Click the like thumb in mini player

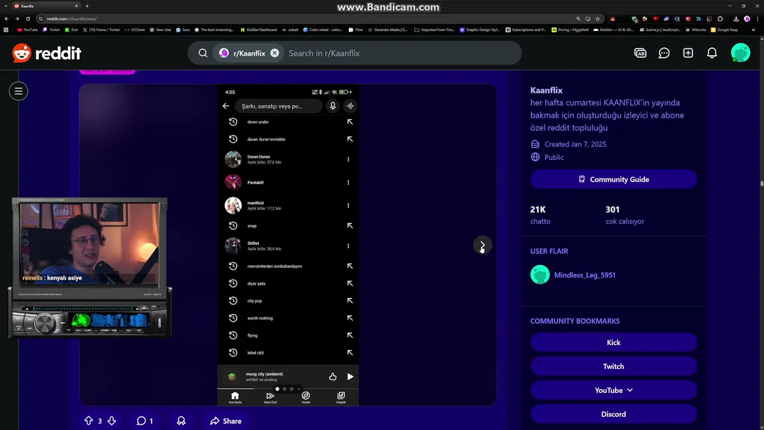coord(332,377)
